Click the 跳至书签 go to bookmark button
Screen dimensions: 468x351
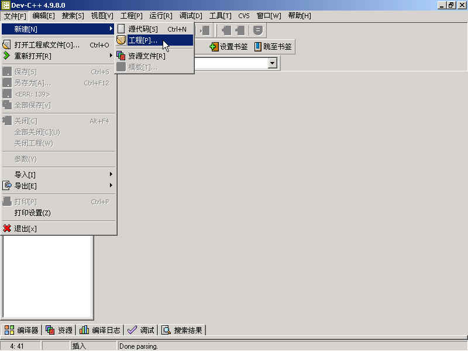click(273, 47)
